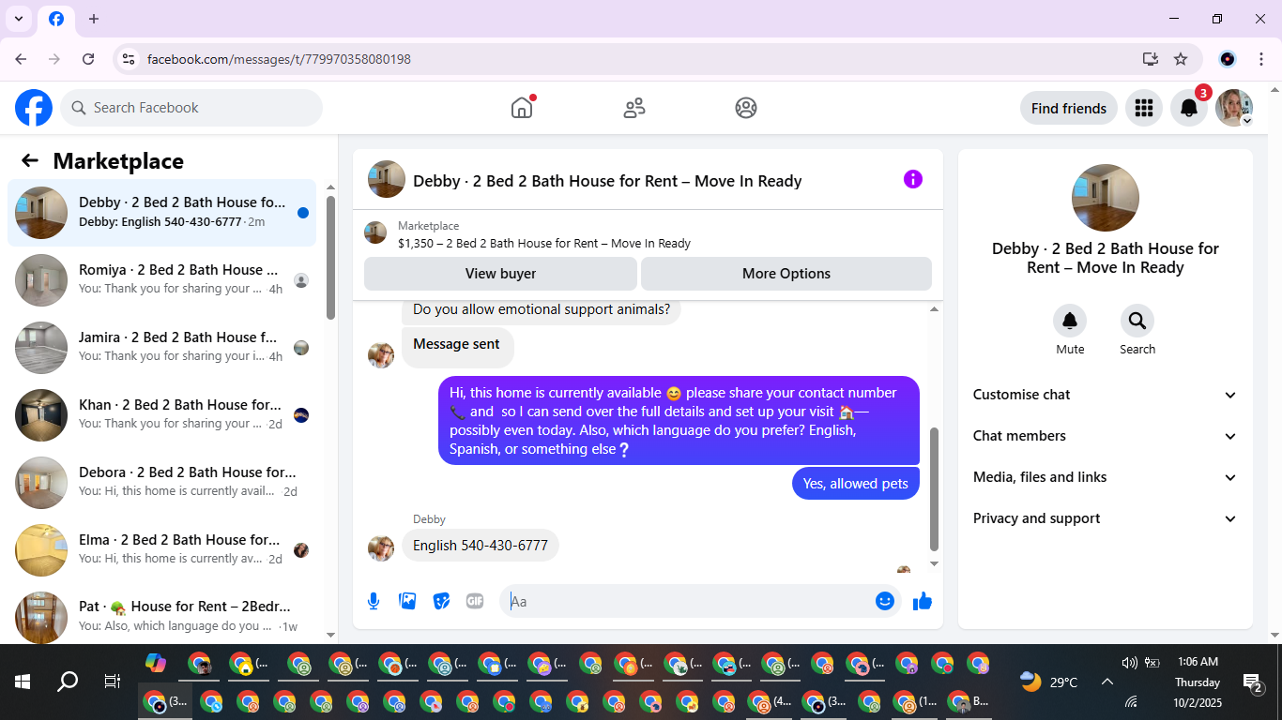Open Windows taskbar search

click(68, 682)
